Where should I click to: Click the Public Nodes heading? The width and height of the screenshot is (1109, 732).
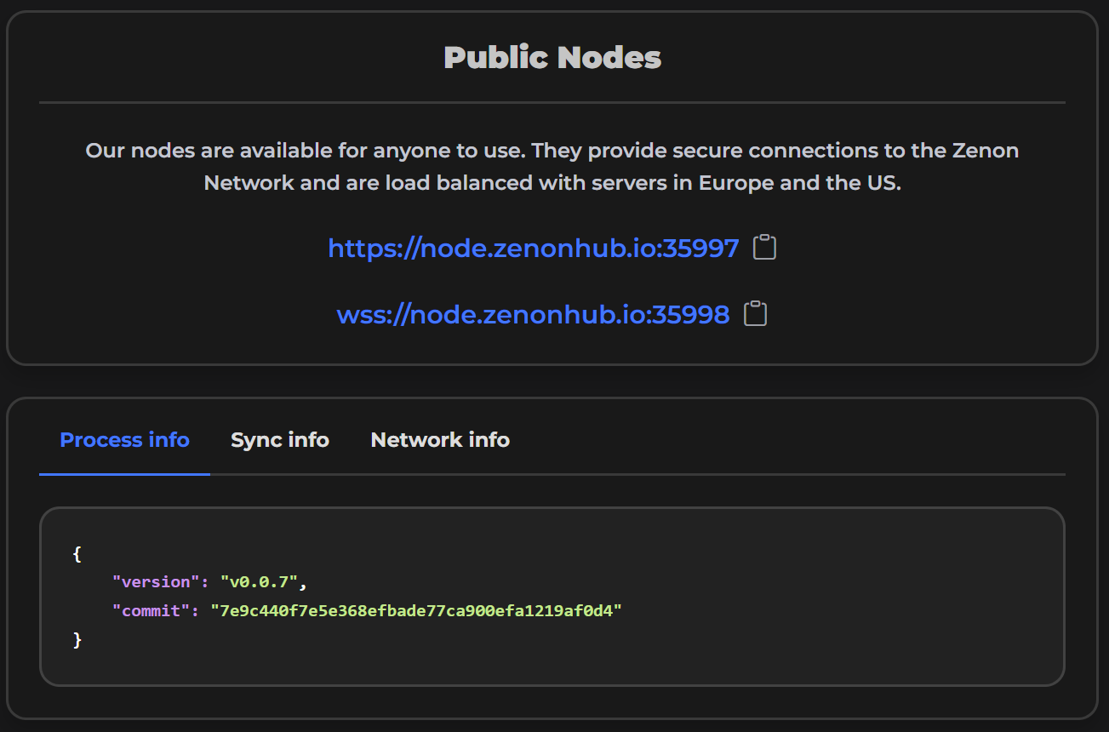tap(552, 58)
